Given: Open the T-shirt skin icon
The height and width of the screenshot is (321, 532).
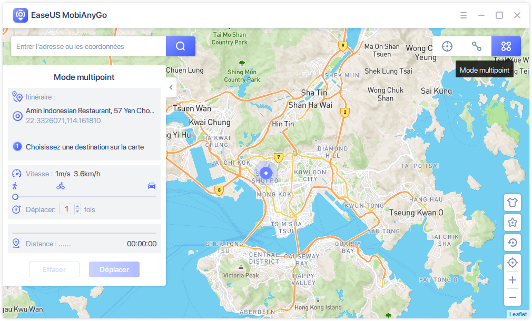Looking at the screenshot, I should point(512,202).
